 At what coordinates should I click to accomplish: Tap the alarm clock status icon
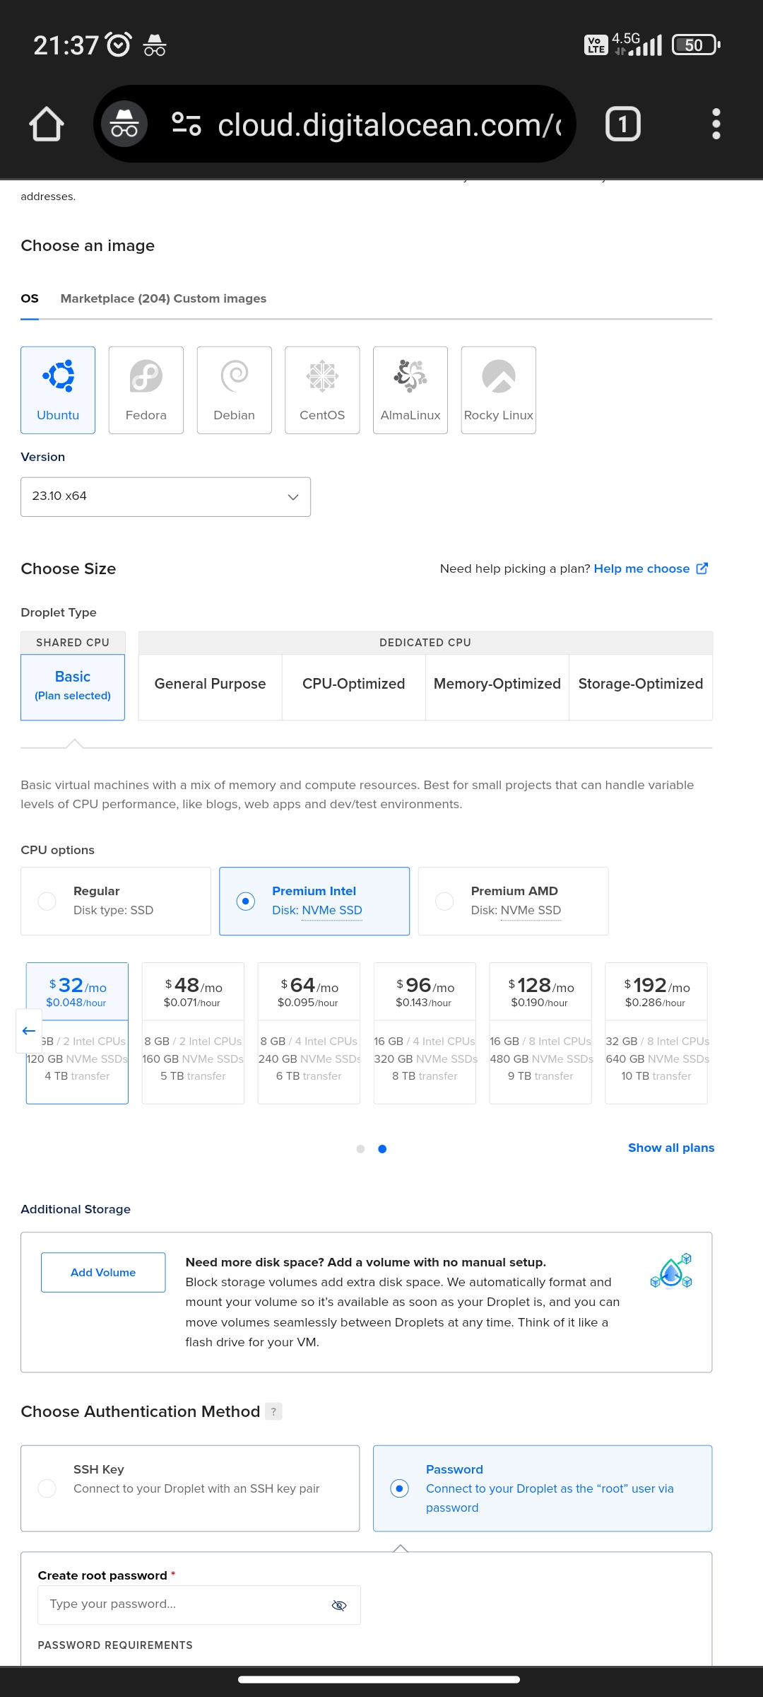point(118,45)
